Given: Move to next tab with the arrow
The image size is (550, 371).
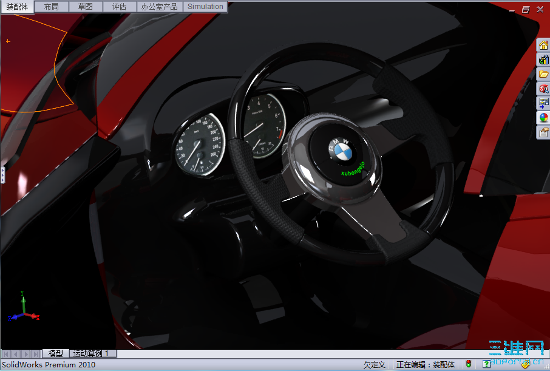Looking at the screenshot, I should click(25, 353).
